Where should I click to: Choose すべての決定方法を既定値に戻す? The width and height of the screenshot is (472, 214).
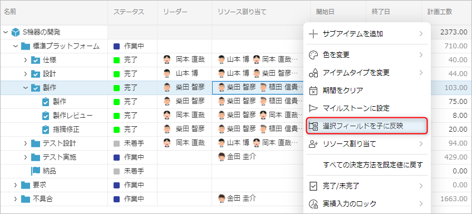pos(367,165)
